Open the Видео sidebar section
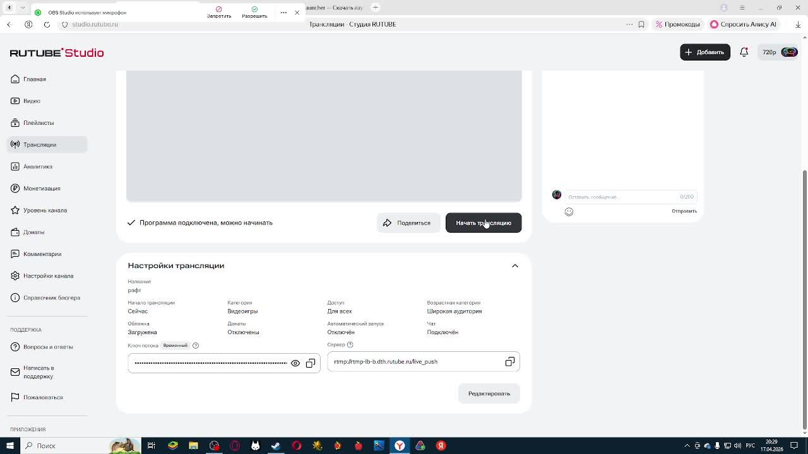This screenshot has height=454, width=808. (x=47, y=101)
